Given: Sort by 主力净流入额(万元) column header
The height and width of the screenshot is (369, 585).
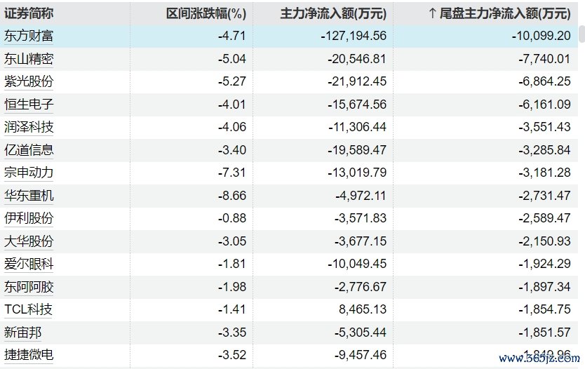Looking at the screenshot, I should 333,13.
